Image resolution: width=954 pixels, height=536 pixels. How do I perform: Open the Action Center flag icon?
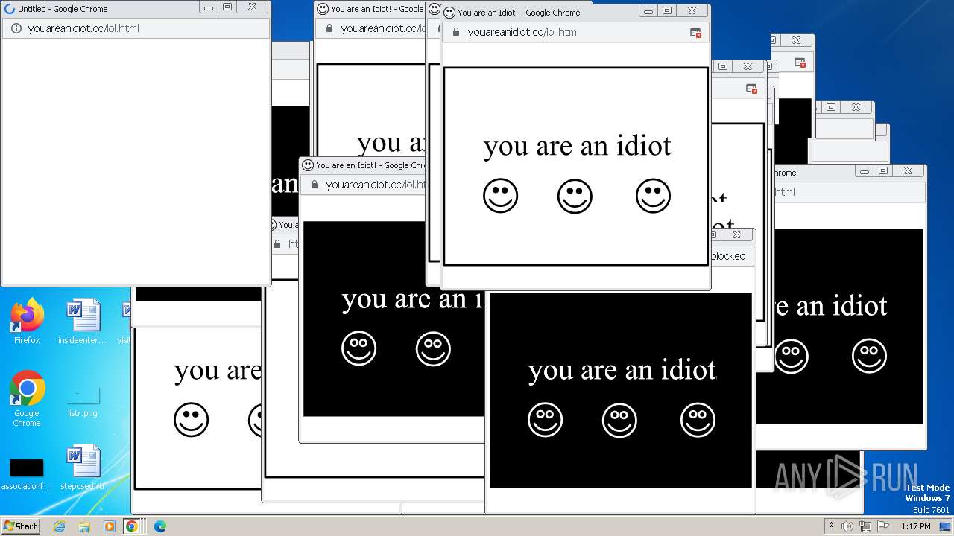882,526
